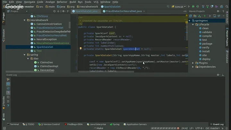
Task: Click the VCS commit icon
Action: pyautogui.click(x=208, y=6)
